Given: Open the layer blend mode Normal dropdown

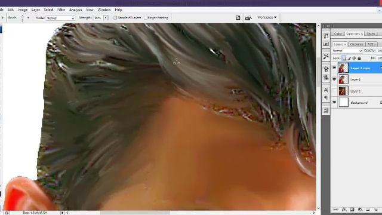Looking at the screenshot, I should (x=347, y=51).
